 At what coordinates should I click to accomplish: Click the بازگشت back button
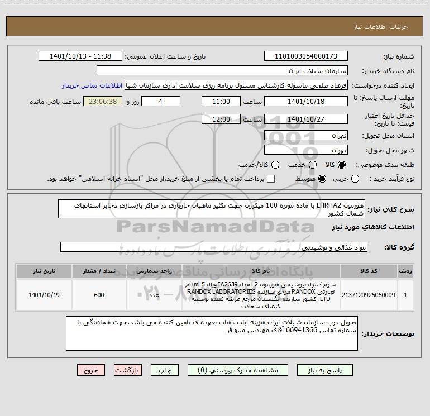128,370
